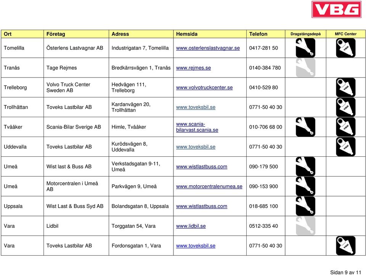The height and width of the screenshot is (275, 366).
Task: Select the Uddevalla Ort cell
Action: point(22,147)
